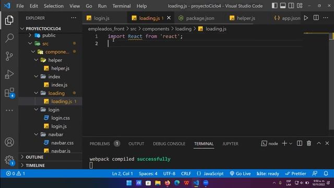Open the Run and Debug view
Image resolution: width=334 pixels, height=188 pixels.
pos(9,74)
